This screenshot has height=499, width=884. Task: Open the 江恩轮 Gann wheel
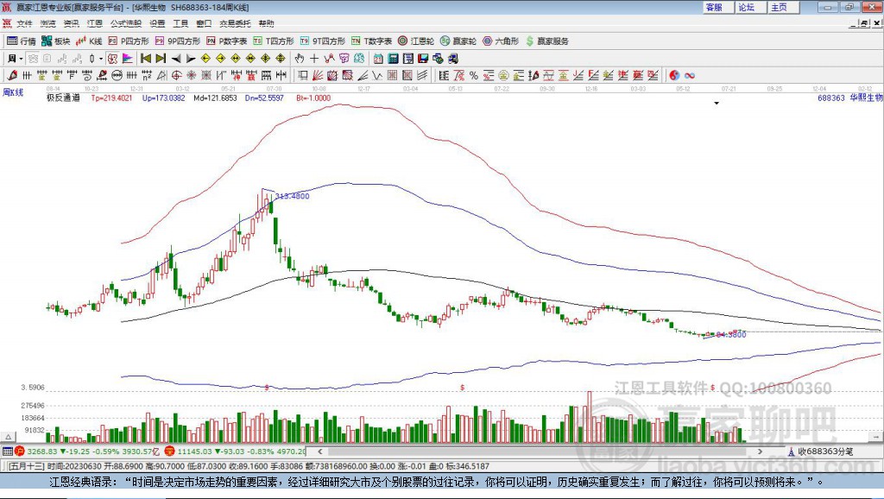click(x=416, y=41)
